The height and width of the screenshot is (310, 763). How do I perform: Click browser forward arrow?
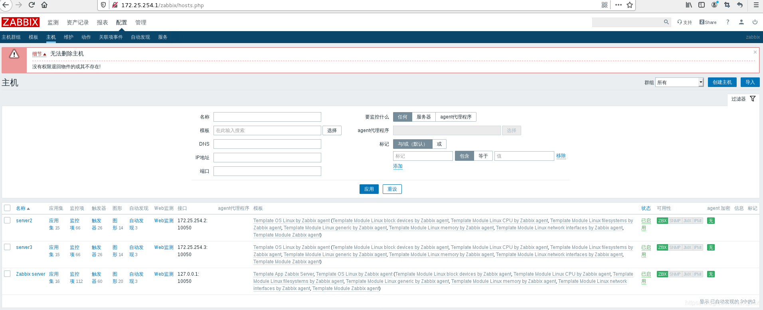[x=19, y=5]
